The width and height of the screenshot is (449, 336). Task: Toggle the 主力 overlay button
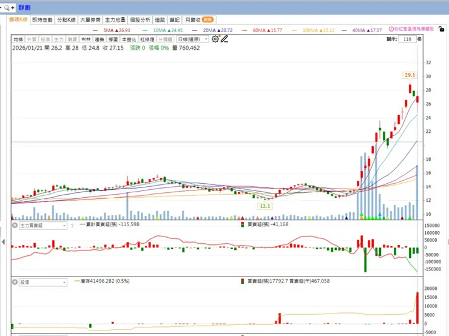coord(59,39)
